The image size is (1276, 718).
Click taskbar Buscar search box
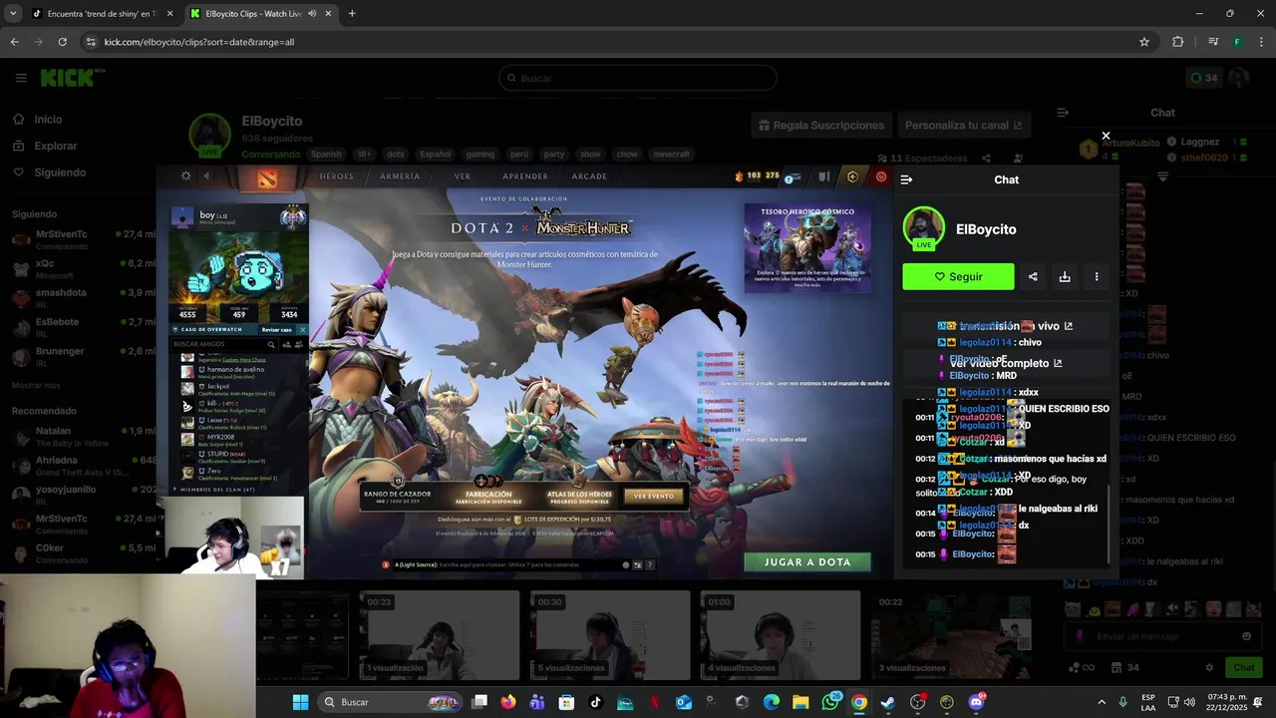(x=392, y=702)
